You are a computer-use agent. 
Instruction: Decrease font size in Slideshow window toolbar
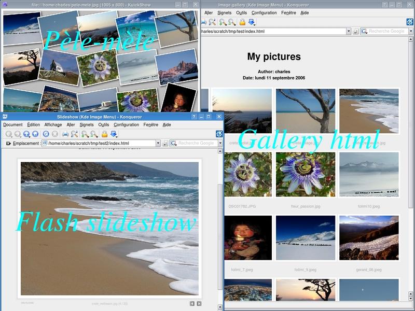click(x=94, y=134)
